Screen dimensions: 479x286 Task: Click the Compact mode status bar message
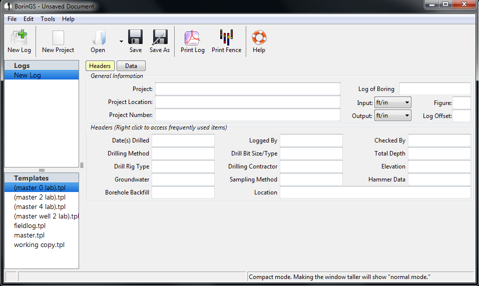tap(339, 277)
